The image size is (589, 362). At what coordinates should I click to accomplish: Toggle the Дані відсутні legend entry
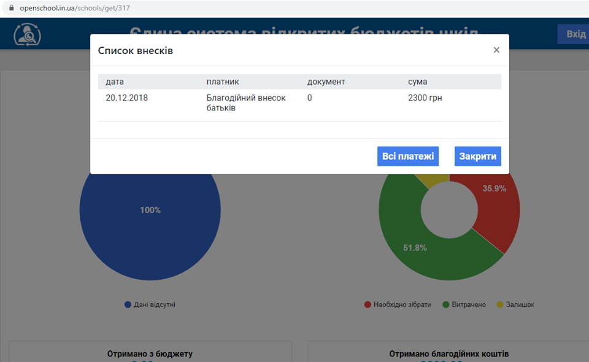point(150,304)
